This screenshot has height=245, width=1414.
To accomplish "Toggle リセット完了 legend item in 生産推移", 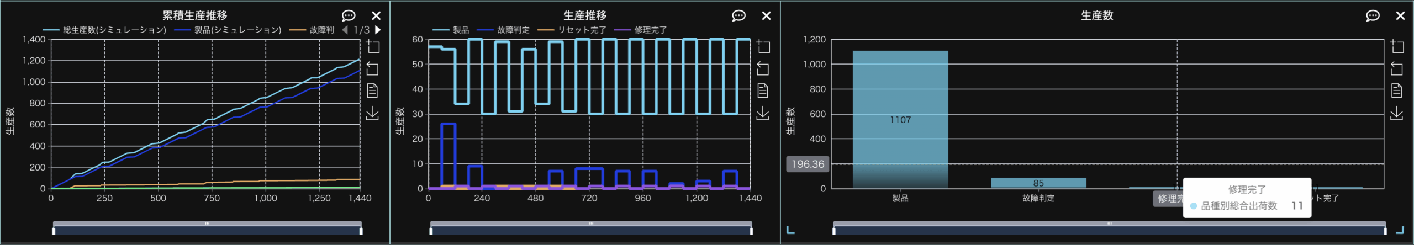I will (x=572, y=30).
